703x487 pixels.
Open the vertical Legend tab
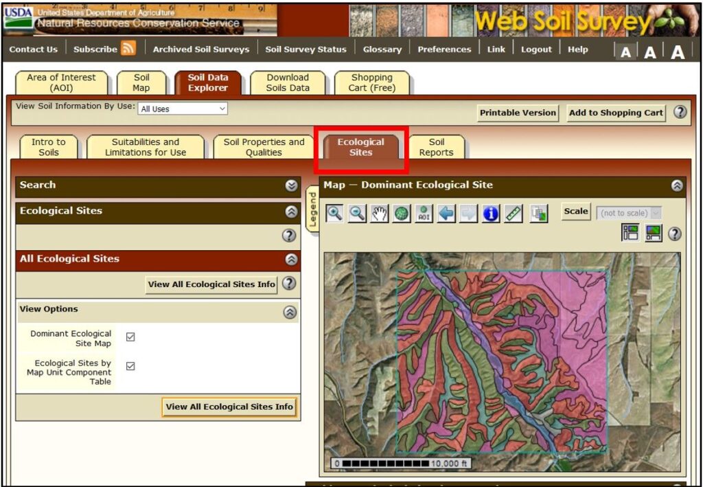[x=312, y=209]
